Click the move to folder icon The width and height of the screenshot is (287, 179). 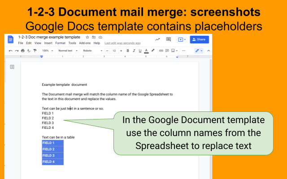pyautogui.click(x=94, y=37)
